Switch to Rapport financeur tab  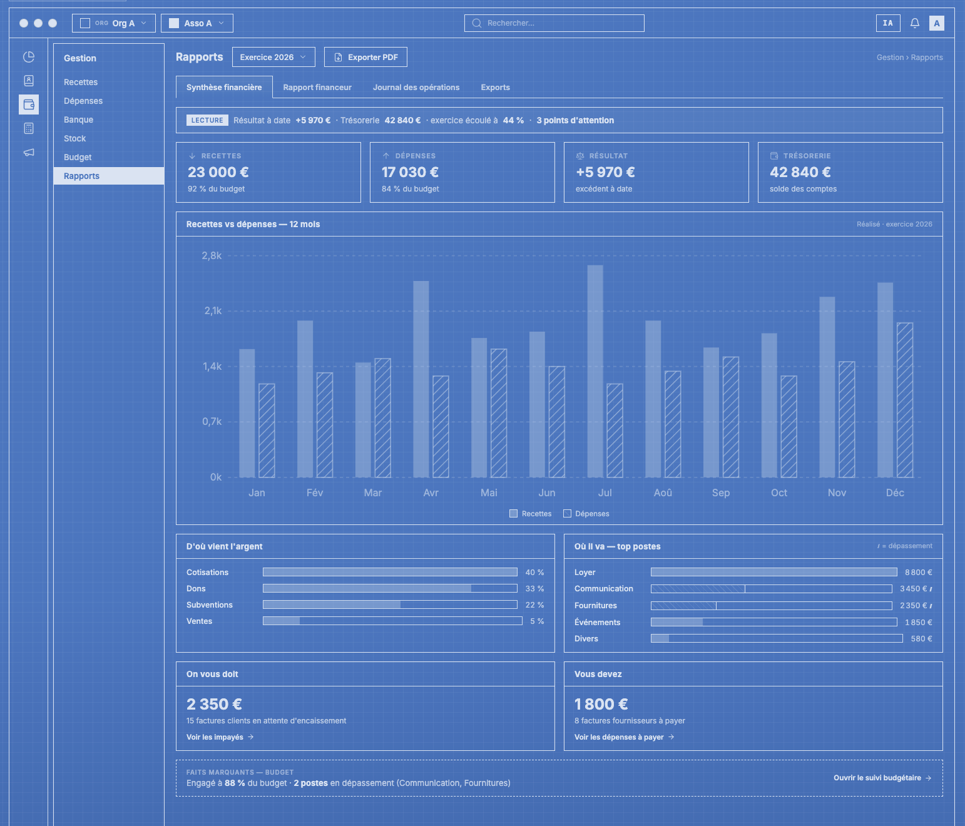point(317,87)
